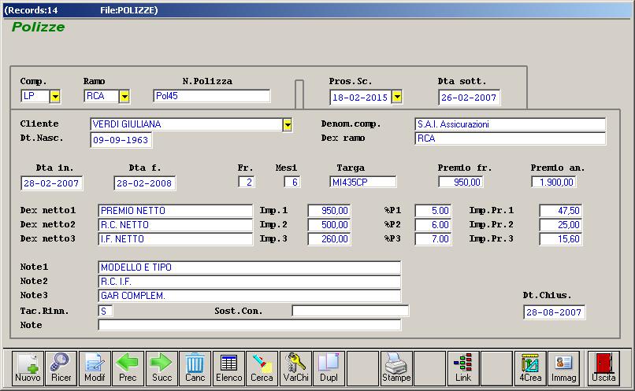
Task: Click the Imp.1 amount field
Action: (329, 211)
